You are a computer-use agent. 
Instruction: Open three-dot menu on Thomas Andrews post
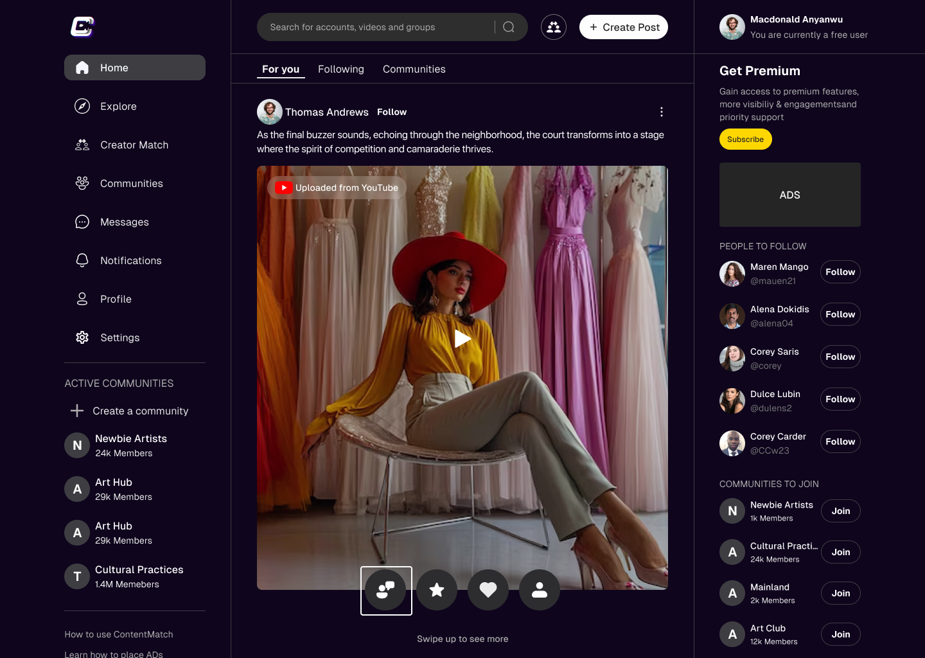tap(662, 112)
